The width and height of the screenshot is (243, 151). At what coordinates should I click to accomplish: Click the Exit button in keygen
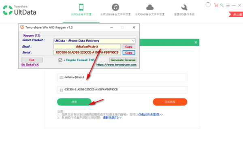click(x=32, y=60)
